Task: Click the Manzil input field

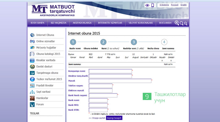Action: (120, 81)
